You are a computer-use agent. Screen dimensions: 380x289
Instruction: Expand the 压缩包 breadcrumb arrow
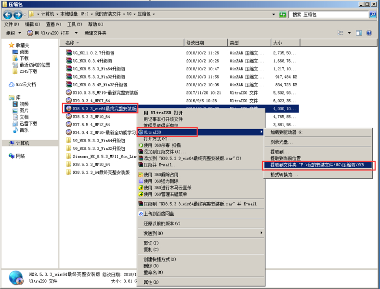[x=154, y=14]
